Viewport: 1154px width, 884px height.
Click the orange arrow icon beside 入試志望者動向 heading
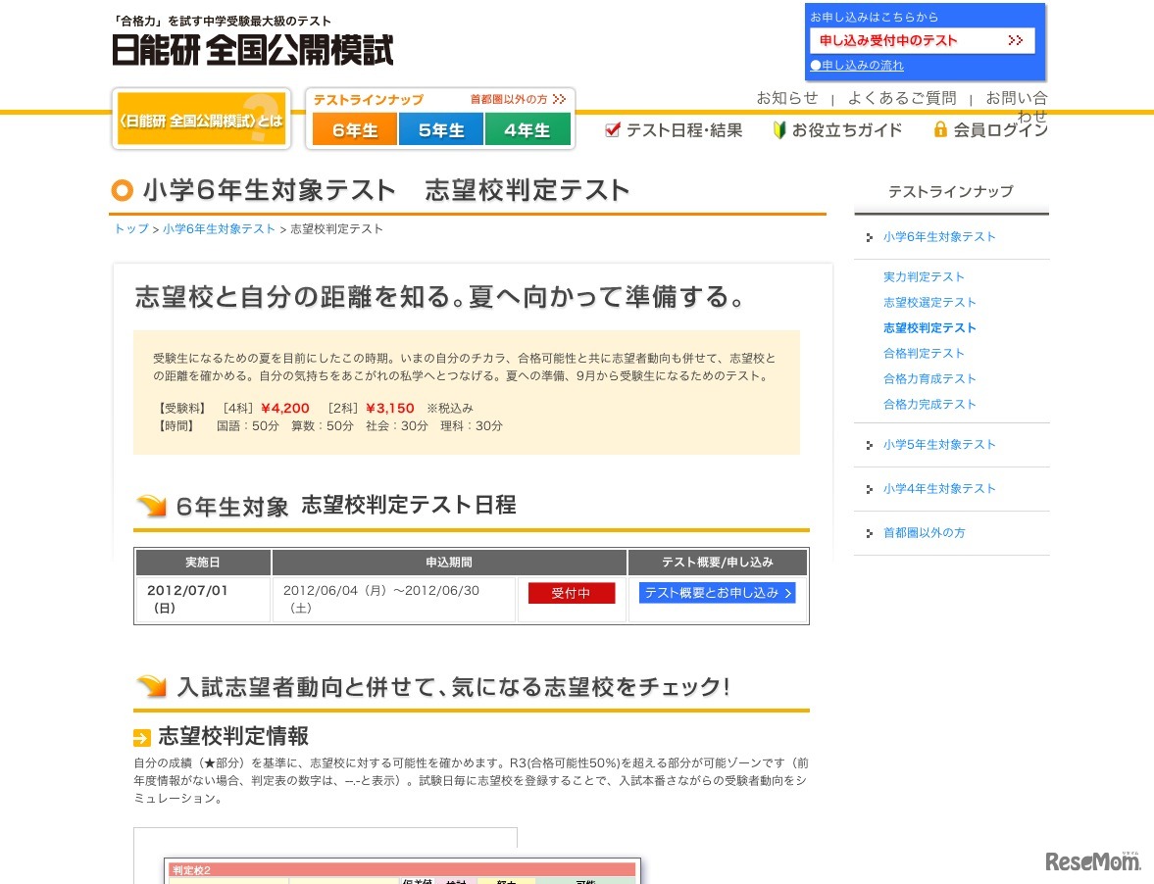point(150,686)
